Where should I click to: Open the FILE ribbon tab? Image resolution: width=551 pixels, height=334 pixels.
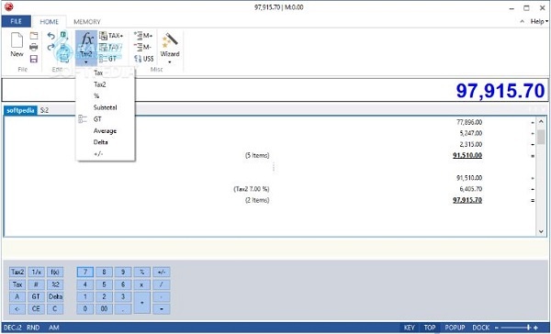point(17,21)
